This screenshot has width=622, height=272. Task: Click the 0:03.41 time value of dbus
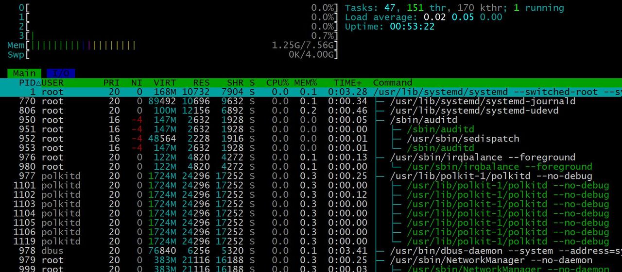tap(347, 251)
